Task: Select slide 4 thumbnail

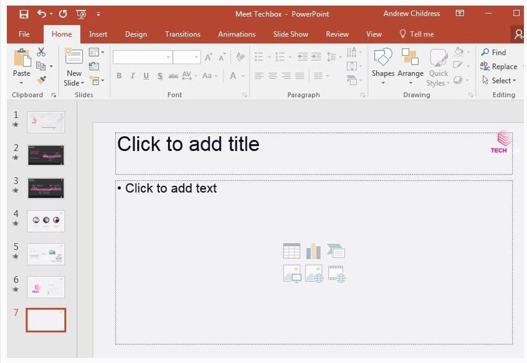Action: [45, 221]
